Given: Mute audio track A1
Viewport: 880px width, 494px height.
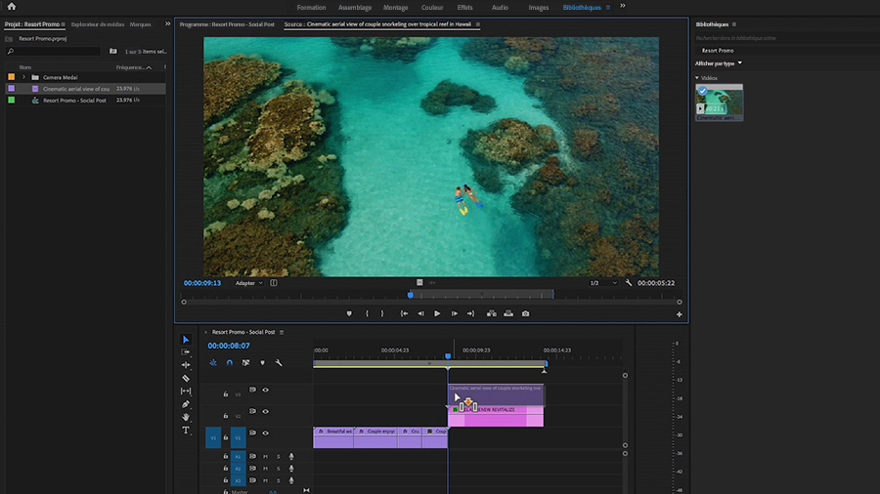Looking at the screenshot, I should coord(265,456).
